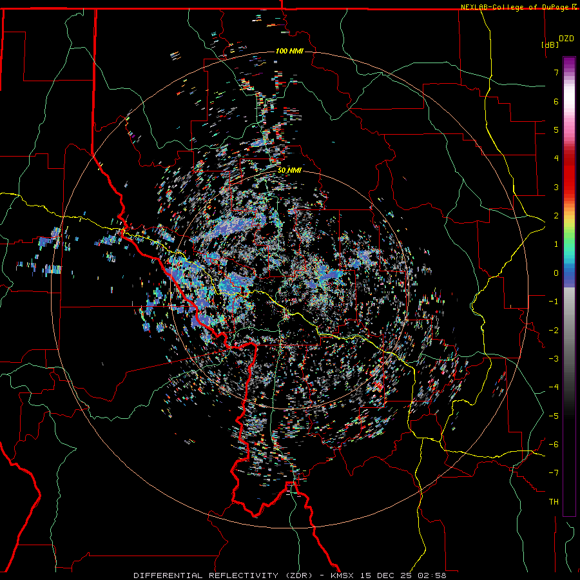Viewport: 580px width, 580px height.
Task: Click the "50 NMI" range ring label
Action: (289, 171)
